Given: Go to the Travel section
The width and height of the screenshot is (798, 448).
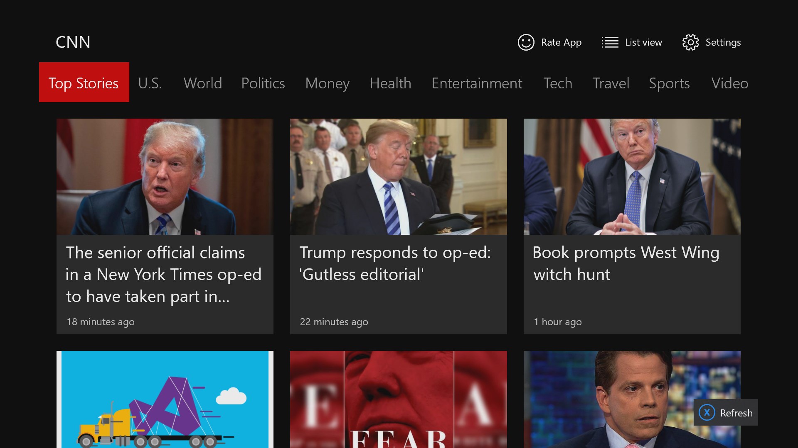Looking at the screenshot, I should click(x=611, y=83).
